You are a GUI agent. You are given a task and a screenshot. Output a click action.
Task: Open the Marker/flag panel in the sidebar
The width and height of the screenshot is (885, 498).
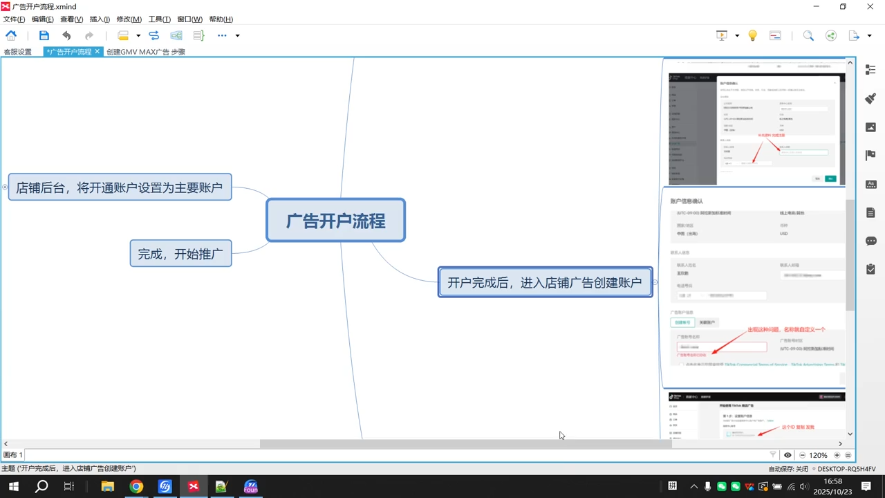(x=870, y=155)
